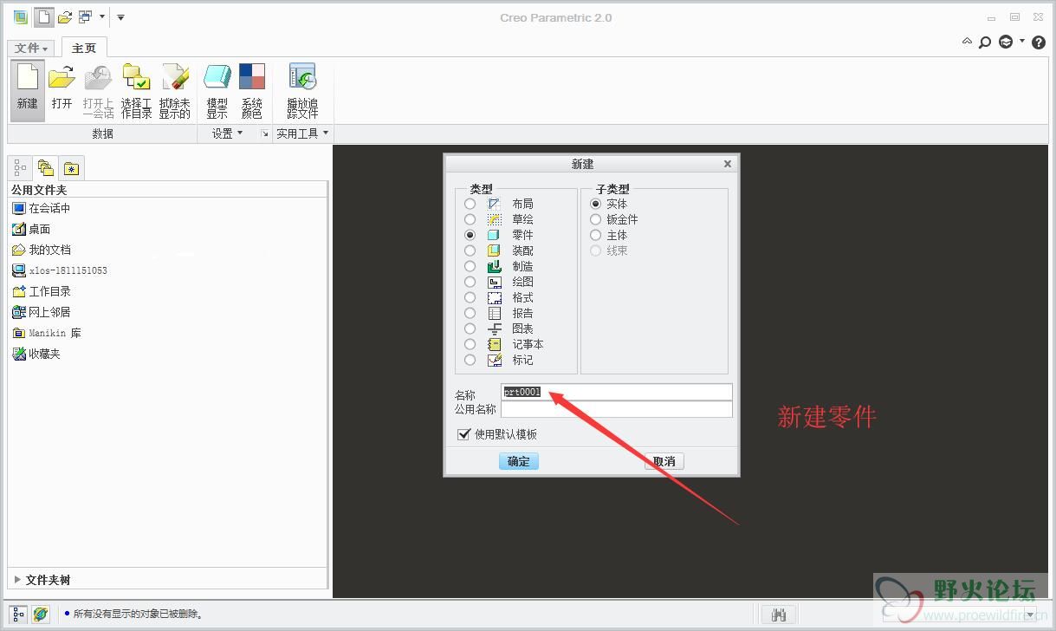
Task: Select Assembly (装配) type radio button
Action: pyautogui.click(x=470, y=250)
